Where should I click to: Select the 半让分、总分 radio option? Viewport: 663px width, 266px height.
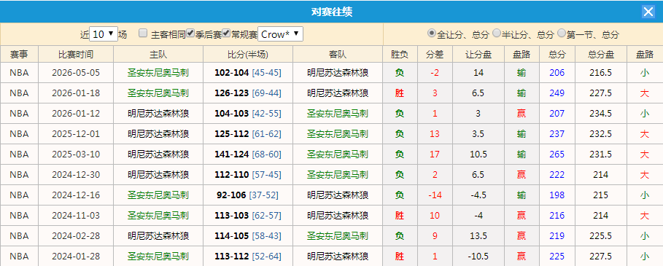497,33
